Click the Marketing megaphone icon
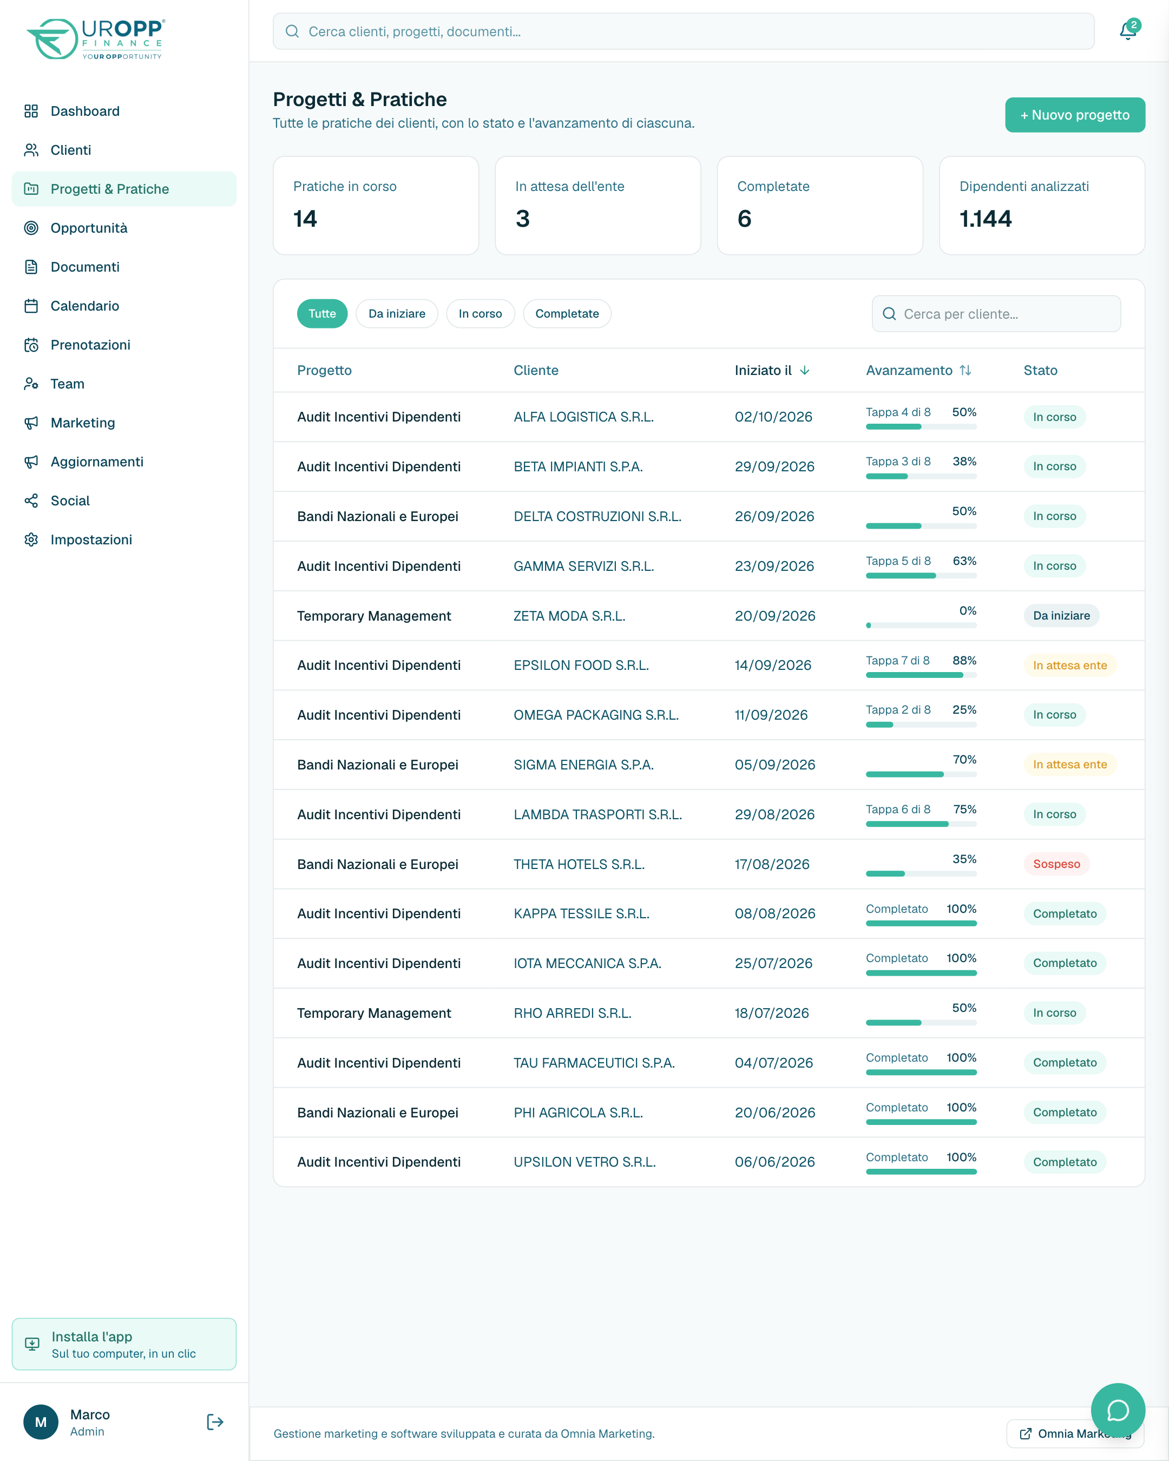The width and height of the screenshot is (1169, 1461). point(31,423)
